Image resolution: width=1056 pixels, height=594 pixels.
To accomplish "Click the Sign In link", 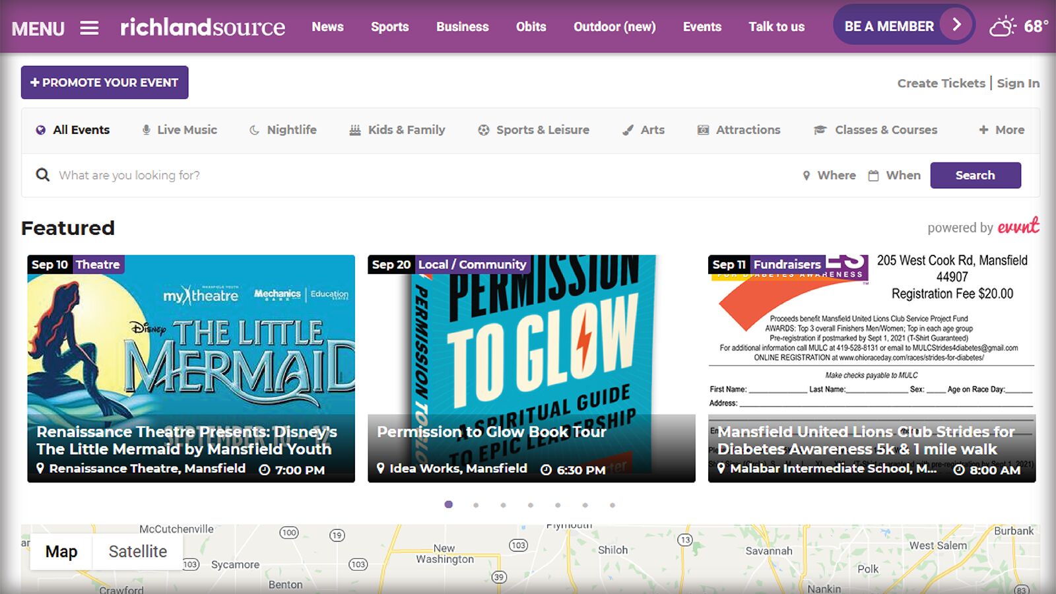I will tap(1018, 83).
